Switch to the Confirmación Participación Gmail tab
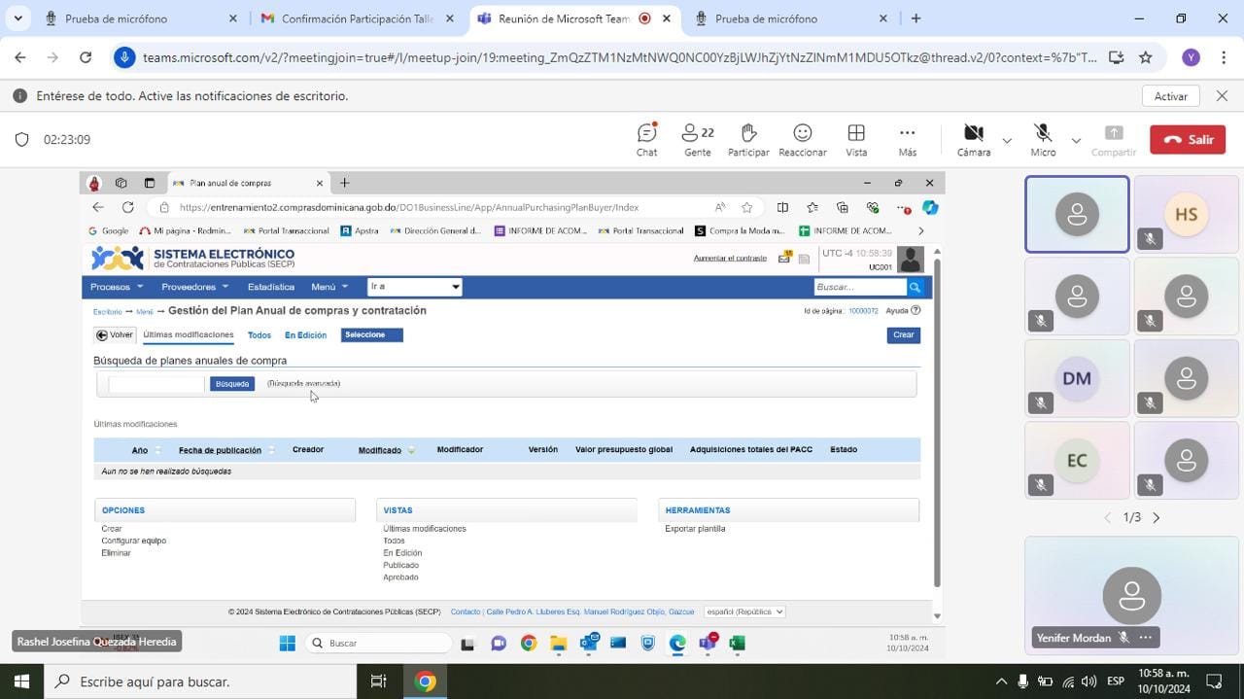The width and height of the screenshot is (1244, 699). (357, 18)
